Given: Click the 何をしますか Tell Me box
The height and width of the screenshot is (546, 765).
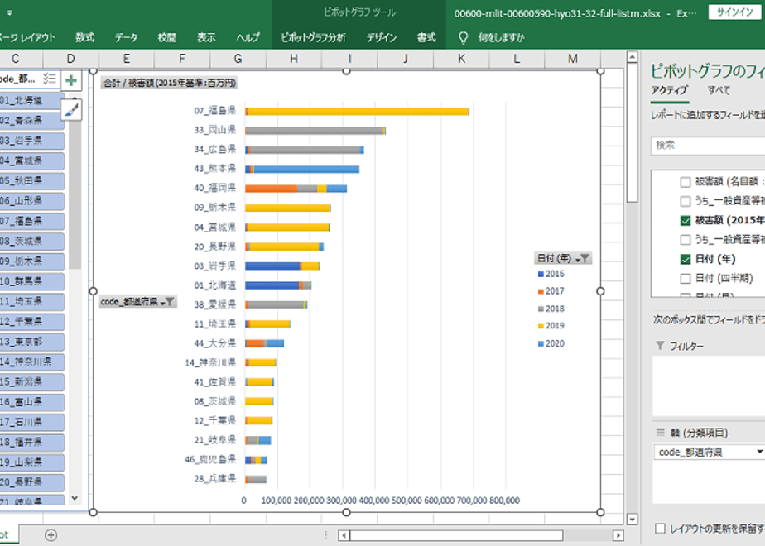Looking at the screenshot, I should tap(501, 37).
